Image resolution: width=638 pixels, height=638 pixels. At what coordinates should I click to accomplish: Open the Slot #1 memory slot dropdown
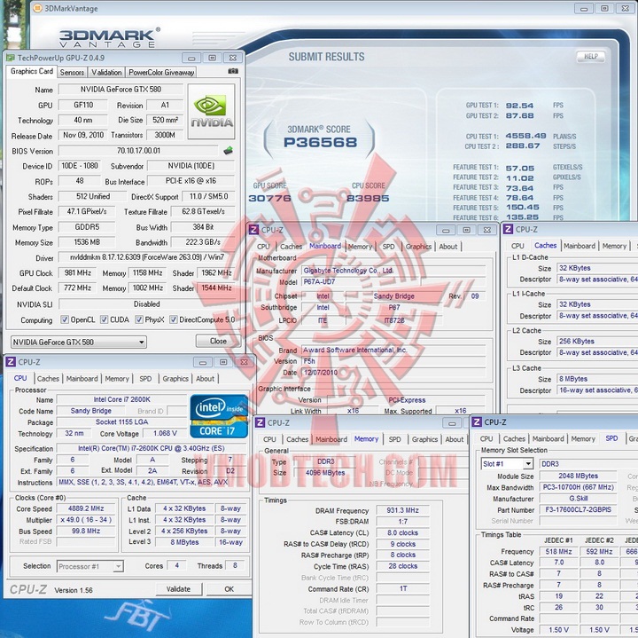(507, 463)
